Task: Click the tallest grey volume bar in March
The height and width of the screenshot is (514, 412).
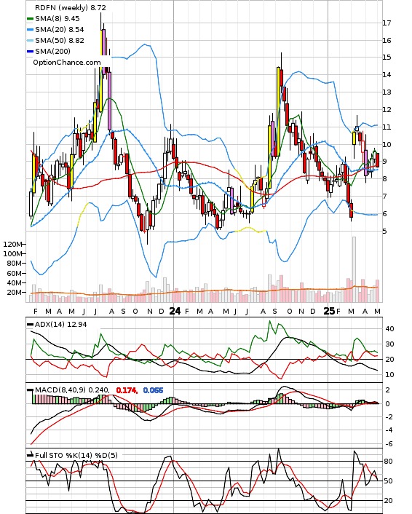Action: point(354,269)
